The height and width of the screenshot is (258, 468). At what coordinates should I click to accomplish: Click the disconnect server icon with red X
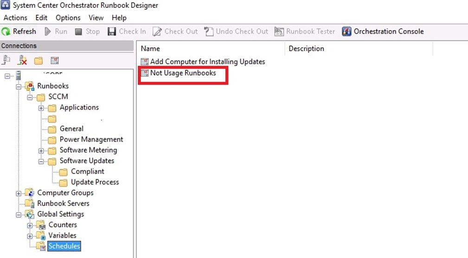pos(22,61)
